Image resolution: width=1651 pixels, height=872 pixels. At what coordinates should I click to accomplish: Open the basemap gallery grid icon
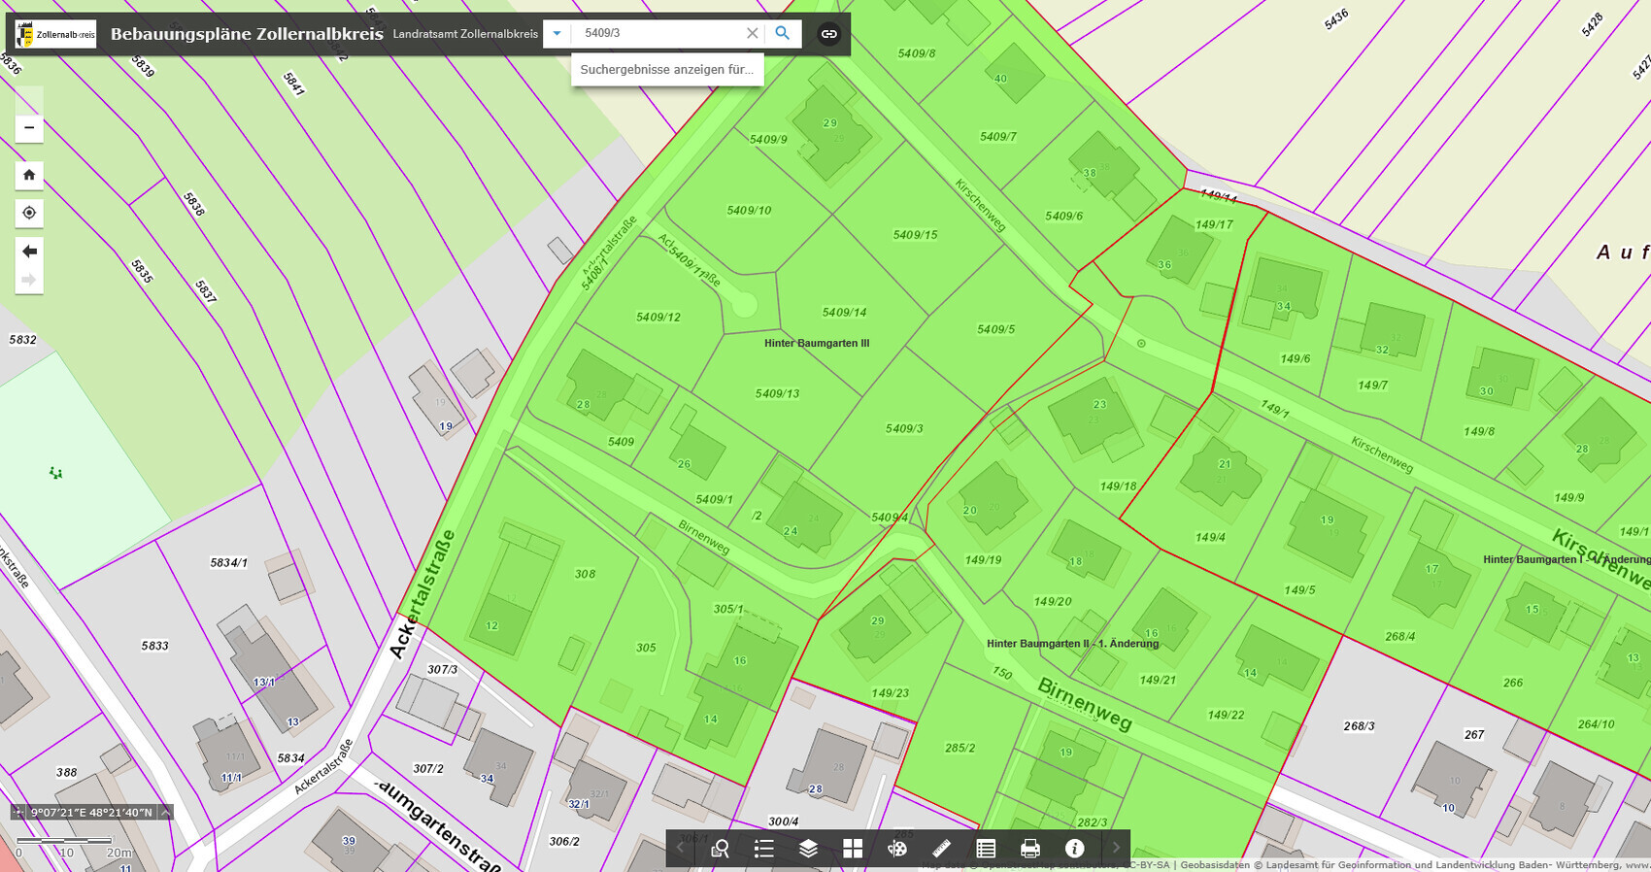click(853, 849)
